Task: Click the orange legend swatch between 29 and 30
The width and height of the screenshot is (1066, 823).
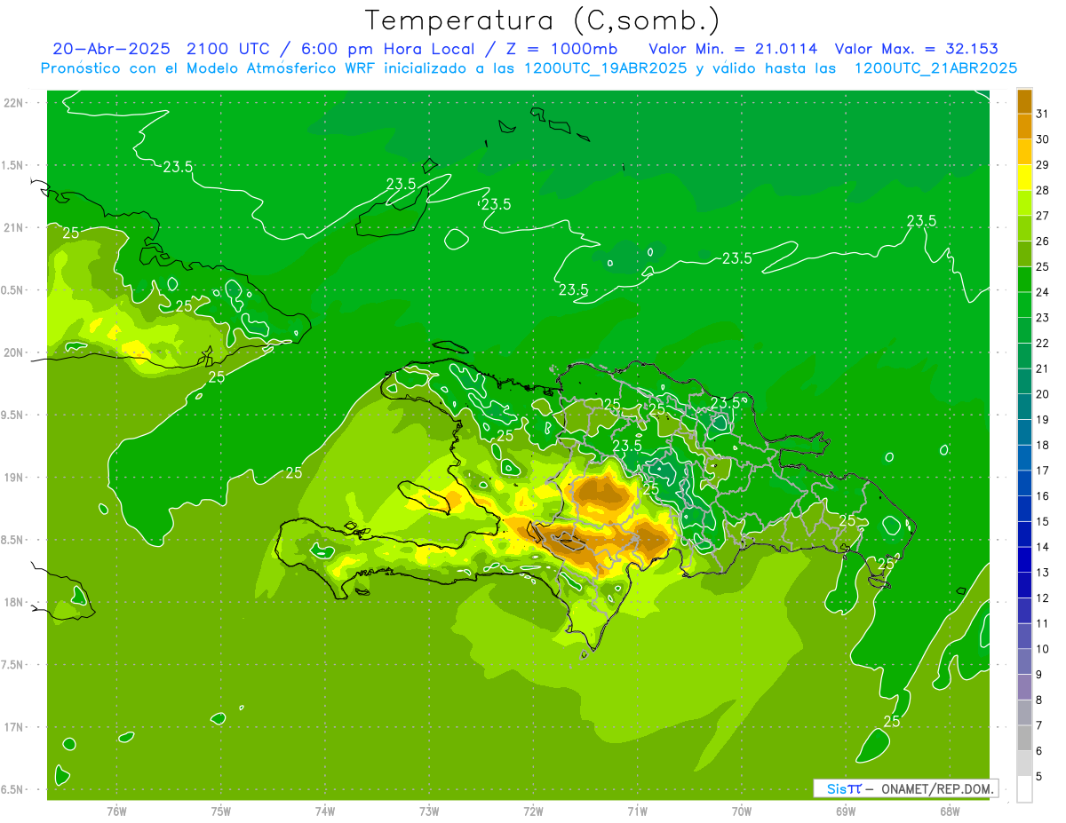Action: [1024, 152]
